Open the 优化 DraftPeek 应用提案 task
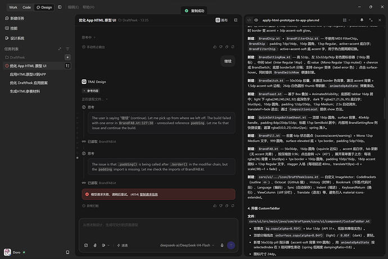The height and width of the screenshot is (259, 388). (x=29, y=83)
